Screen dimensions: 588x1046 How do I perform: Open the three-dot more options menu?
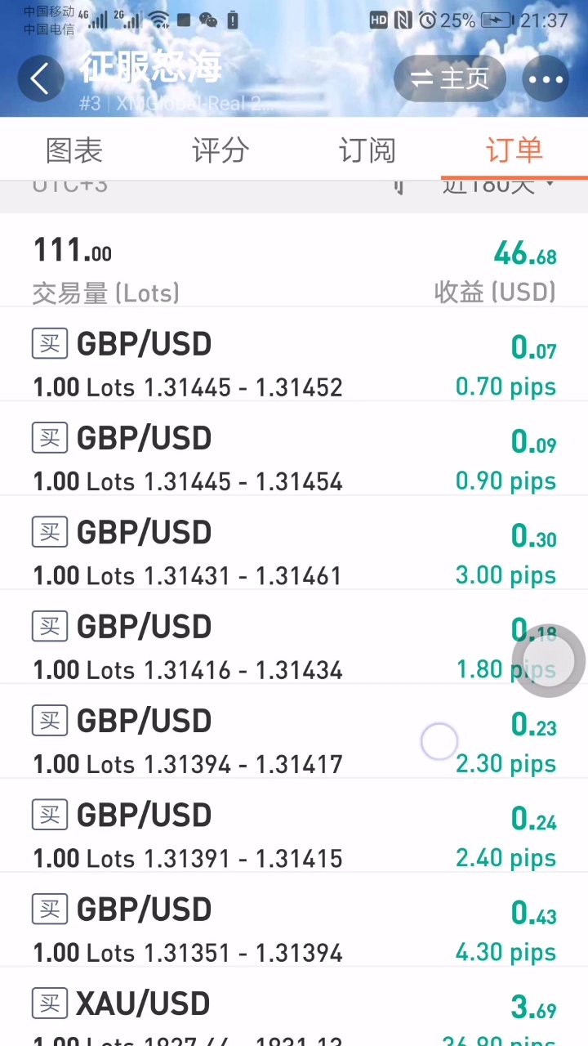pyautogui.click(x=546, y=79)
